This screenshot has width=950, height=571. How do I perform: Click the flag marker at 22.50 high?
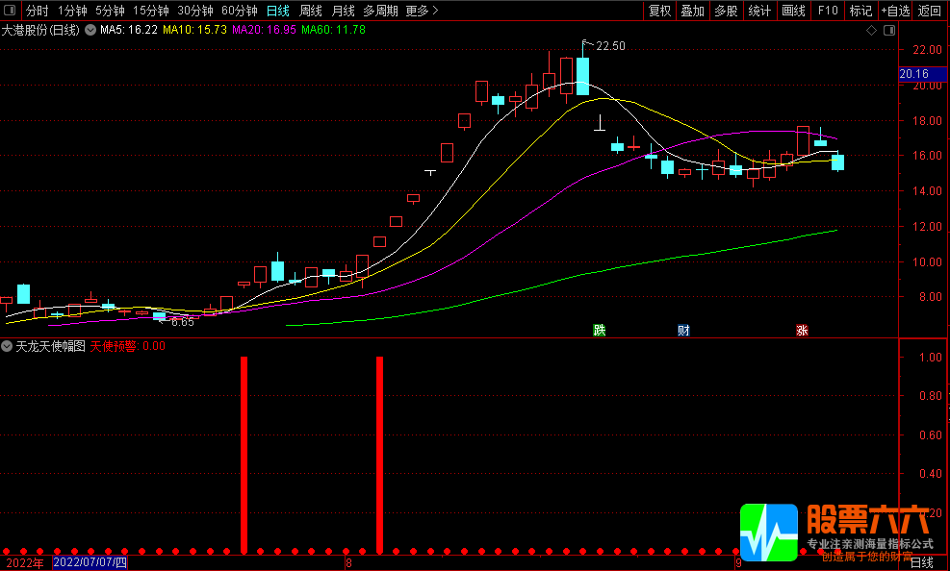coord(586,43)
